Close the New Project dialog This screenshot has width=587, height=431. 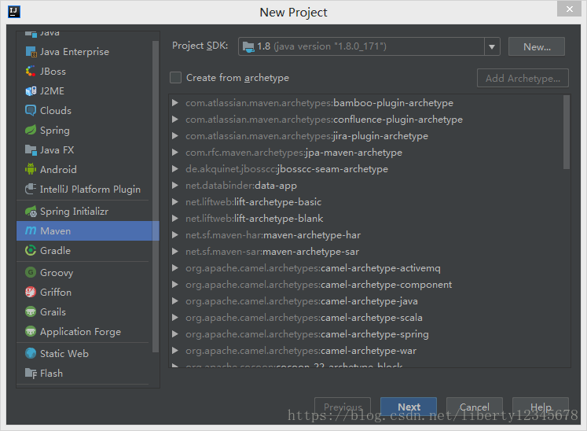pos(569,9)
